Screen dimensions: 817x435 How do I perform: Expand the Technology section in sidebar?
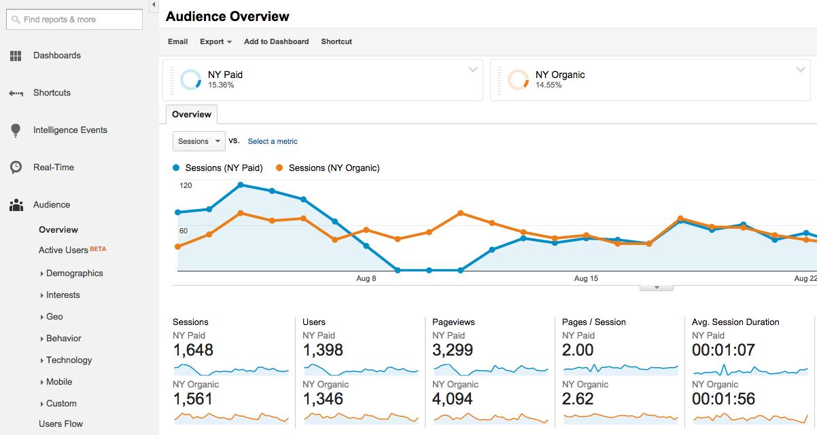69,360
